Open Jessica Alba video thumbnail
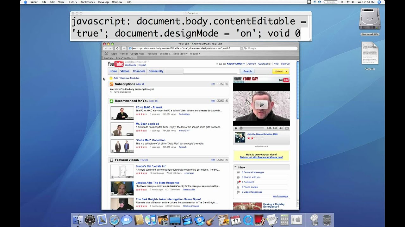 (x=122, y=189)
